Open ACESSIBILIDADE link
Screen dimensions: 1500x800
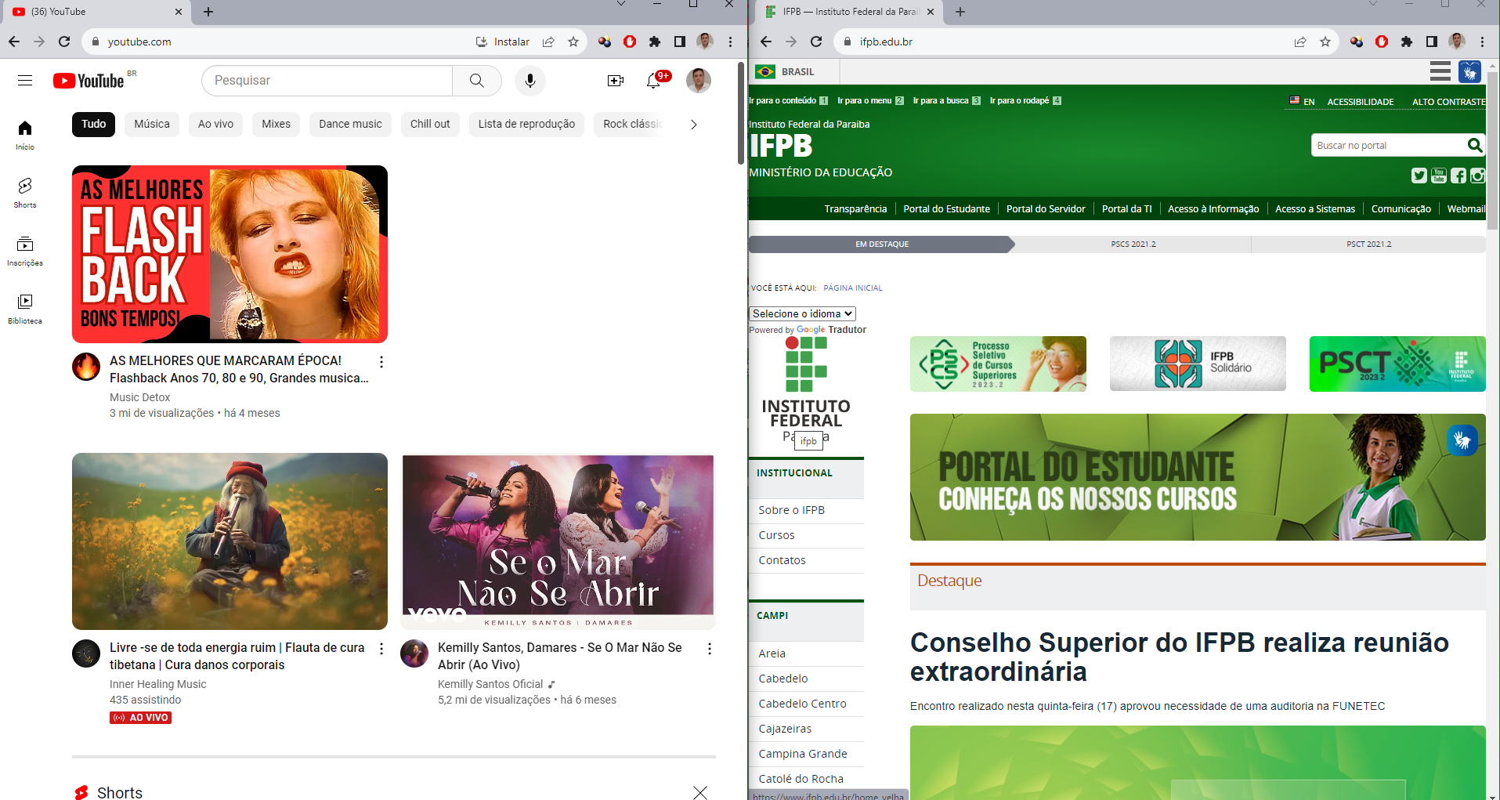[x=1361, y=102]
